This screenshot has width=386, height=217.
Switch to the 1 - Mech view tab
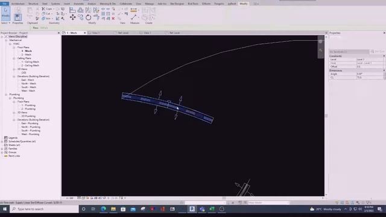pyautogui.click(x=72, y=33)
